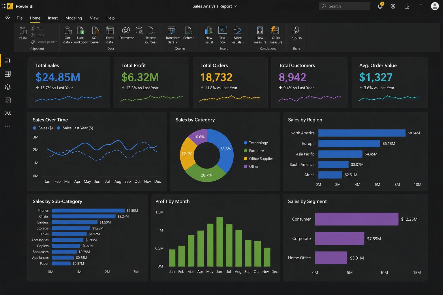
Task: Open the app launcher grid icon
Action: point(4,6)
